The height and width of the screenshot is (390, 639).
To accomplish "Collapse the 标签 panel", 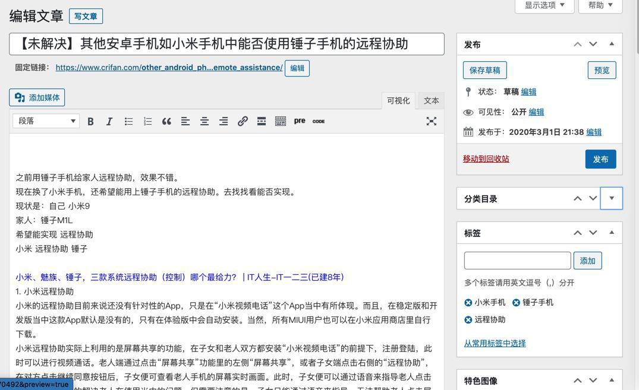I will pyautogui.click(x=611, y=233).
